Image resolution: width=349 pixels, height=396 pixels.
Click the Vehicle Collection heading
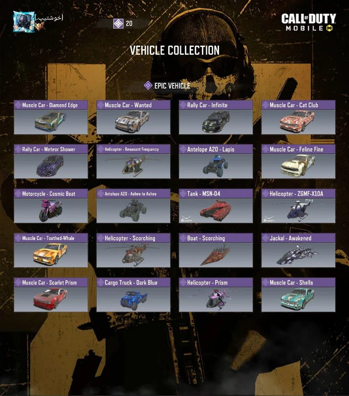point(174,50)
